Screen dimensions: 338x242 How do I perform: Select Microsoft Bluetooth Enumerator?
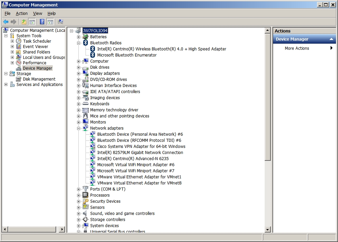pyautogui.click(x=127, y=55)
